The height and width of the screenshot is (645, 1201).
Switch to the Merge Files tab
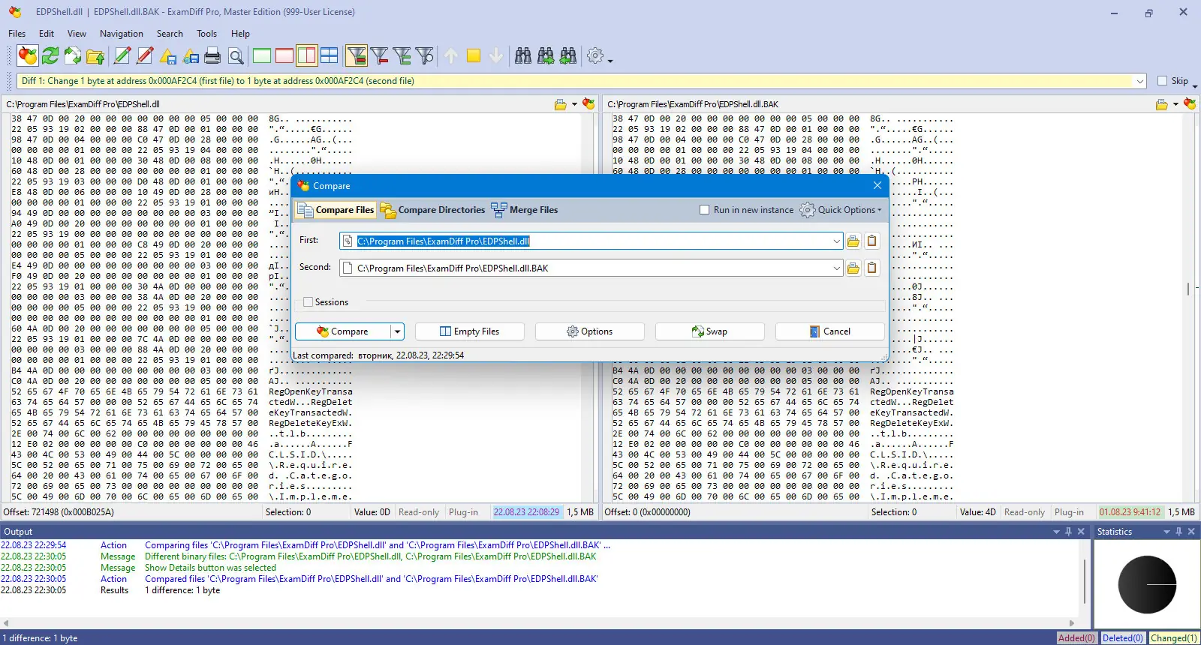tap(525, 210)
